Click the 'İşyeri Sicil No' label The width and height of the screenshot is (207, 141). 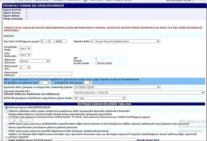pos(12,10)
